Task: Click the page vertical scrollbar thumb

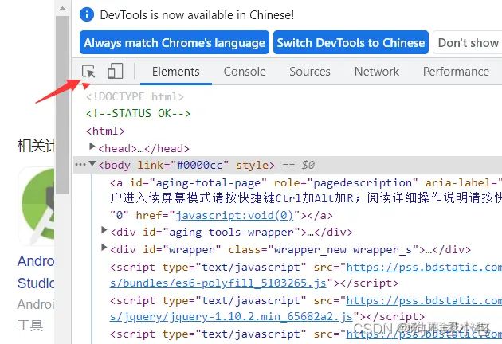Action: point(63,105)
